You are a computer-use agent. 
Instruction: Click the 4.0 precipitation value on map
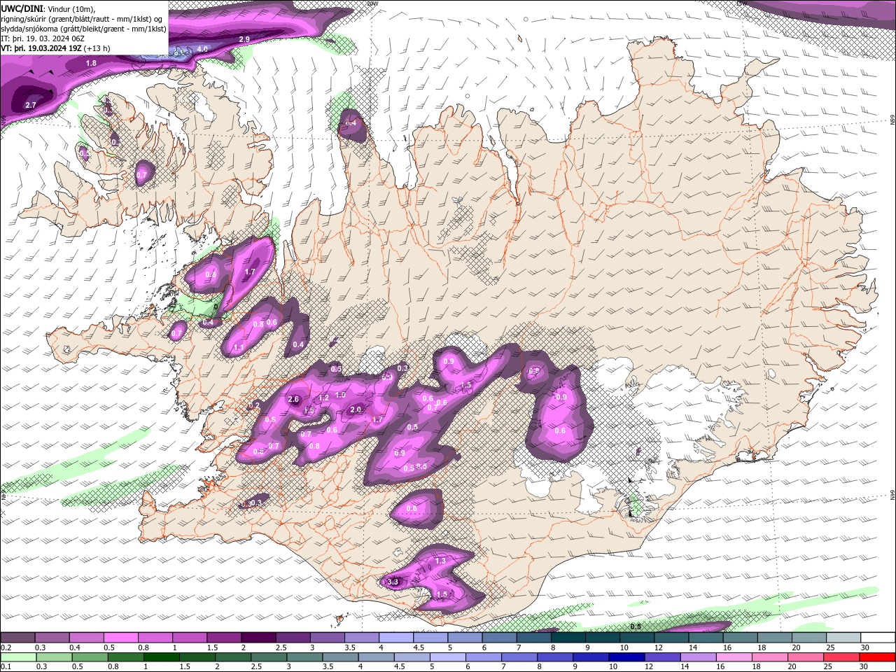pos(202,48)
